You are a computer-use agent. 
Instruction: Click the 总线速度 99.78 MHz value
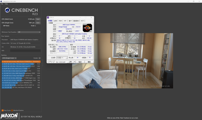click(62, 51)
